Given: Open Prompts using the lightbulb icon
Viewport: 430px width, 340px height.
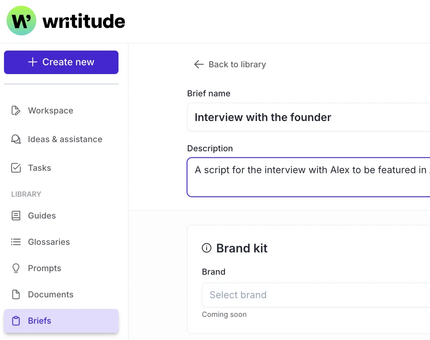Looking at the screenshot, I should click(16, 268).
